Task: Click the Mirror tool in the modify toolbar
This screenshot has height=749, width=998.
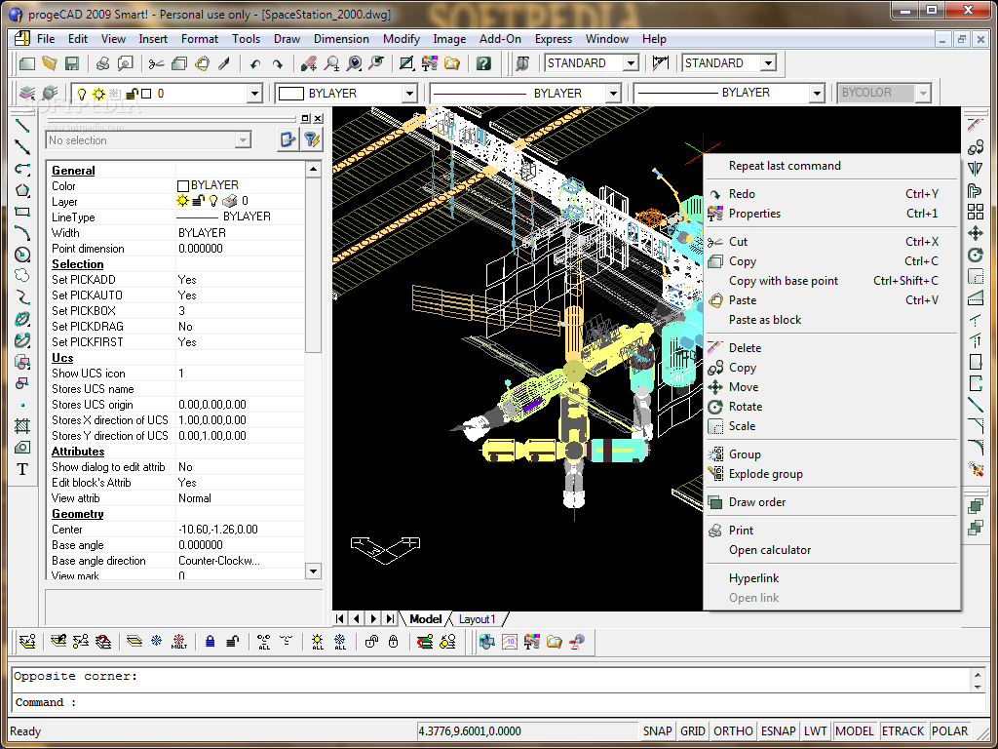Action: pos(975,169)
